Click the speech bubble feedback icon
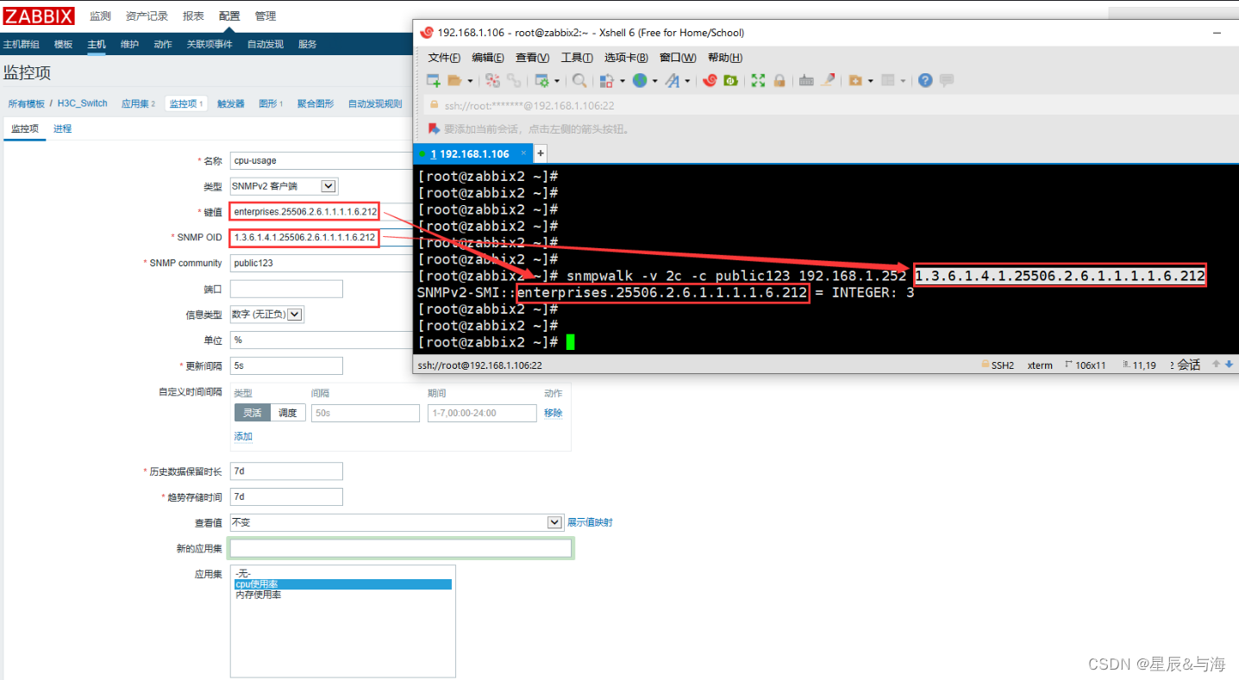 pos(947,80)
